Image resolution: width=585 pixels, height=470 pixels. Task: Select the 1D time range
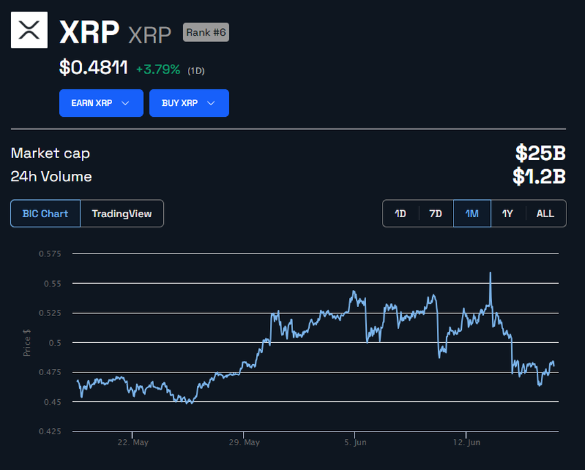coord(401,214)
